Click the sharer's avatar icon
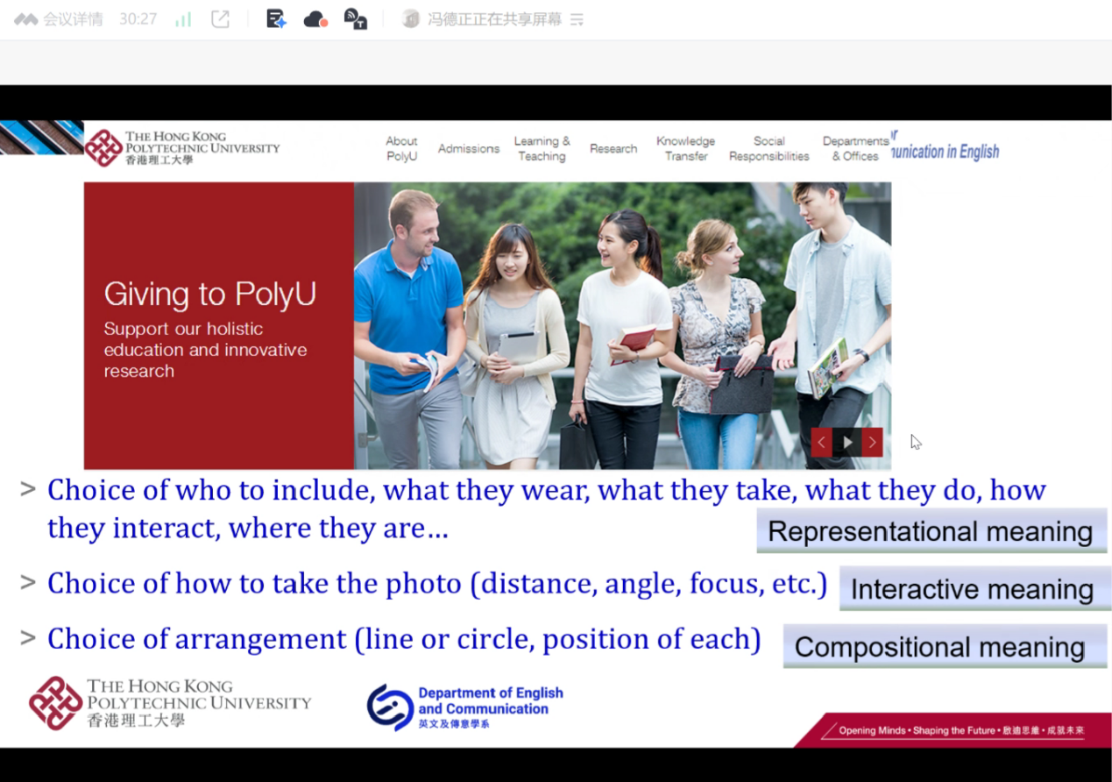Image resolution: width=1112 pixels, height=782 pixels. tap(410, 19)
